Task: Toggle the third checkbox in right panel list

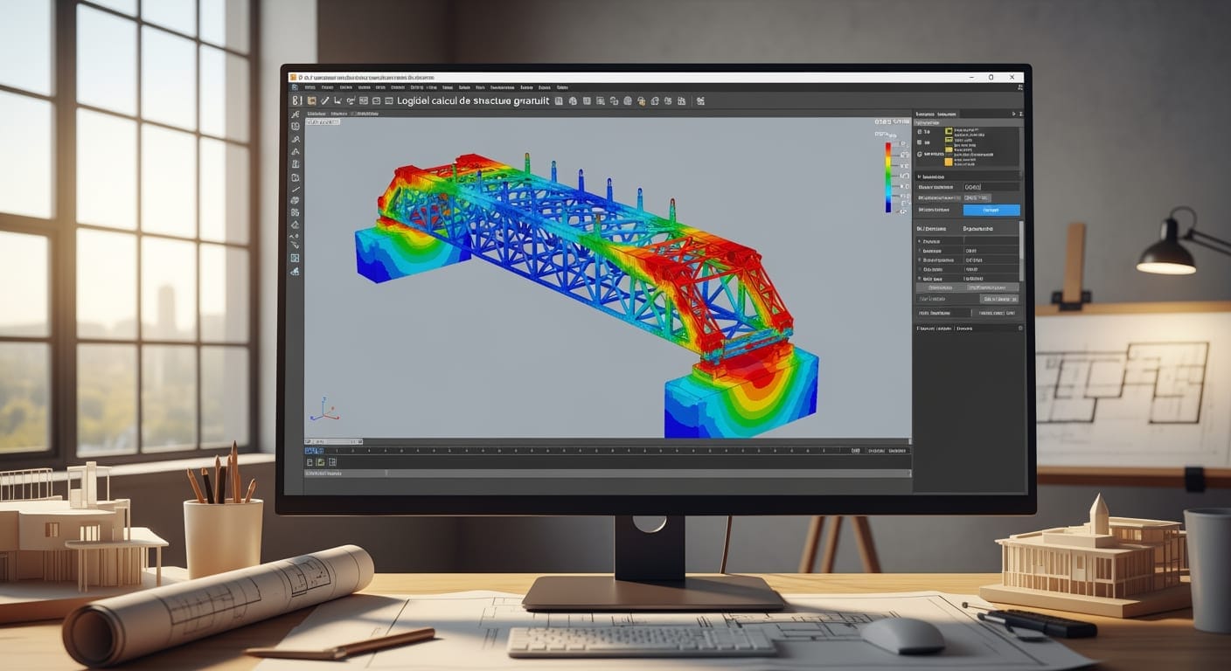Action: coord(920,154)
